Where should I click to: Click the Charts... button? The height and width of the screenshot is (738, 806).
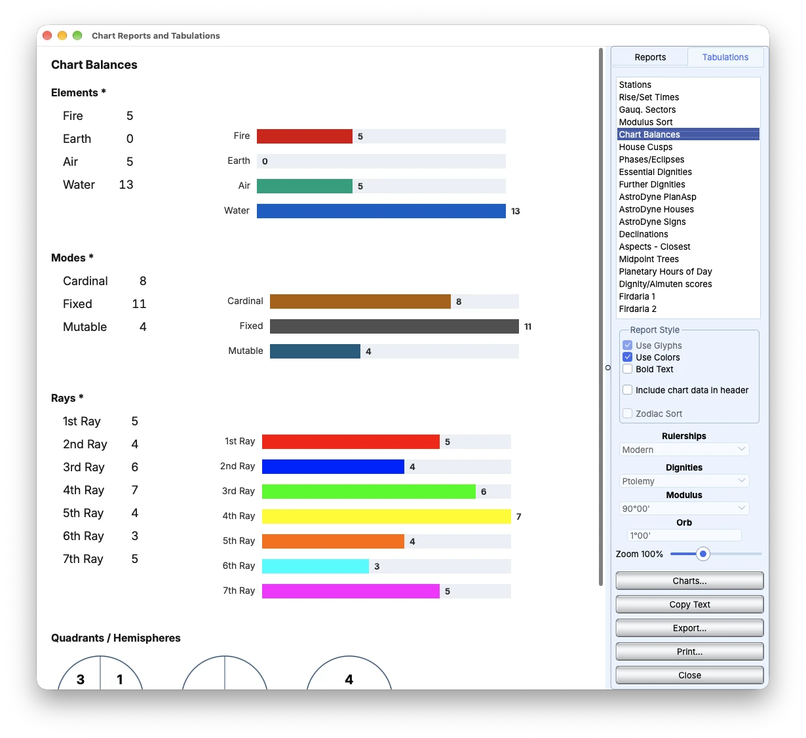pos(689,581)
